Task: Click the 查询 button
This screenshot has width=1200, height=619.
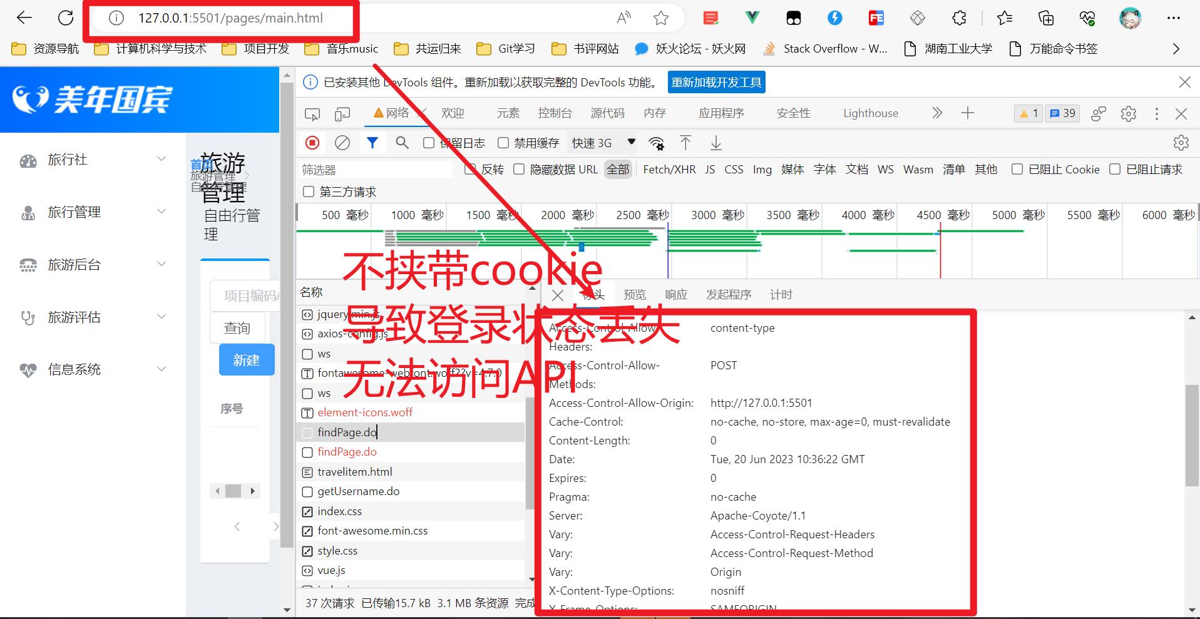Action: [x=237, y=328]
